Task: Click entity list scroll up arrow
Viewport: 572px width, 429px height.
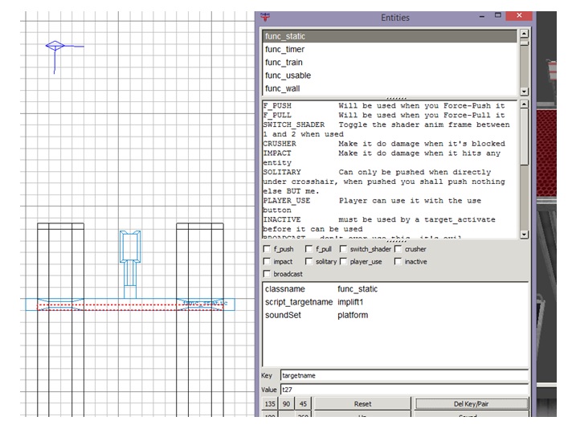Action: pyautogui.click(x=524, y=34)
